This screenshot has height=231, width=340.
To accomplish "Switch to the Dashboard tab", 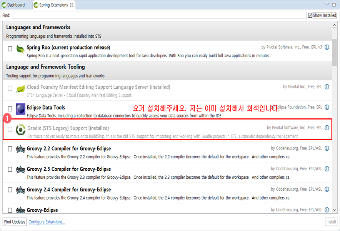I will coord(13,5).
